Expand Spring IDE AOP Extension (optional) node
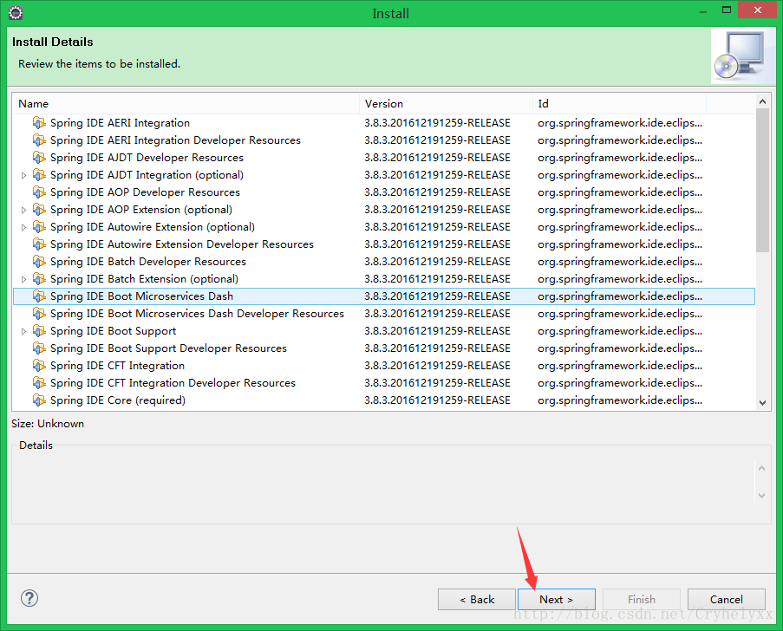 point(23,210)
